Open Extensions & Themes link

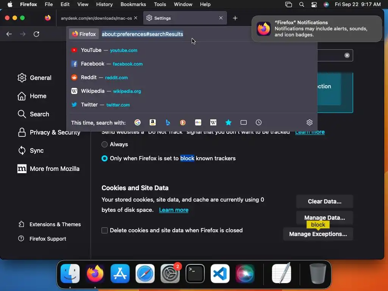click(x=49, y=224)
